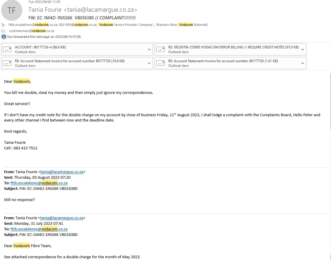The width and height of the screenshot is (331, 260).
Task: Select the 'You forwarded this message' info bar text
Action: (x=44, y=37)
